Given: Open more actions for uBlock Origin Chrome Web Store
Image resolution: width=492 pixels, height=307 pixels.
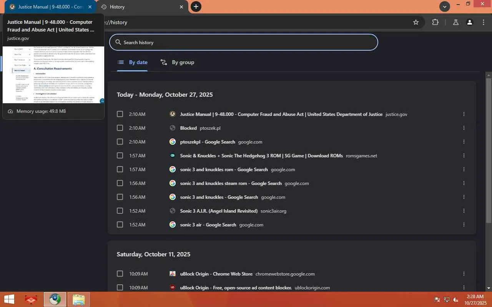Looking at the screenshot, I should (464, 274).
